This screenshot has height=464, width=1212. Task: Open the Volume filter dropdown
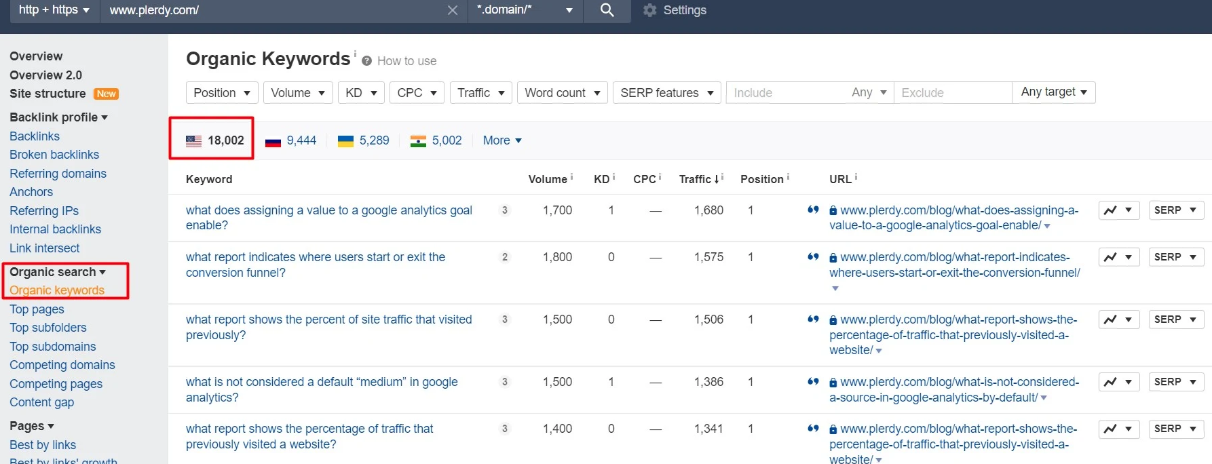point(298,93)
